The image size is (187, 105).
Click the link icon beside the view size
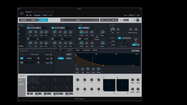pos(138,15)
